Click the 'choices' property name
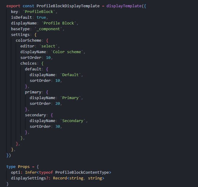Image resolution: width=198 pixels, height=187 pixels. tap(28, 63)
